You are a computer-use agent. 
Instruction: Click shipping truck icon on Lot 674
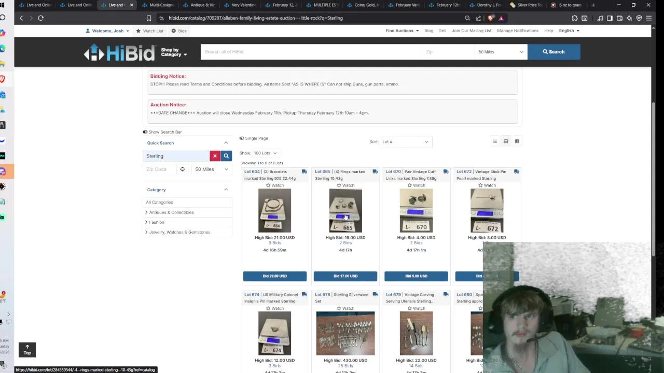tap(304, 294)
